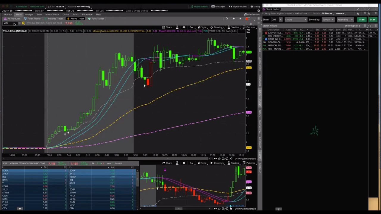Click the green Scan button beside Ascending

click(362, 20)
